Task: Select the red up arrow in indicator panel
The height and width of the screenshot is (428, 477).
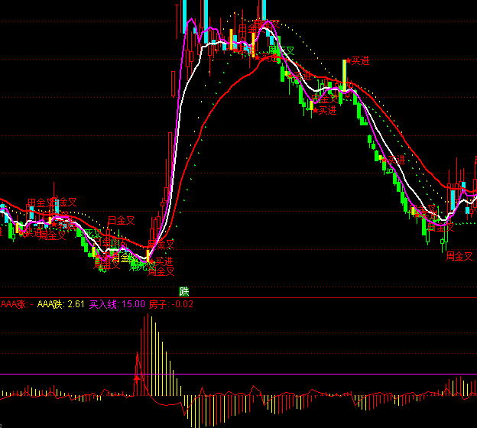Action: pyautogui.click(x=137, y=378)
